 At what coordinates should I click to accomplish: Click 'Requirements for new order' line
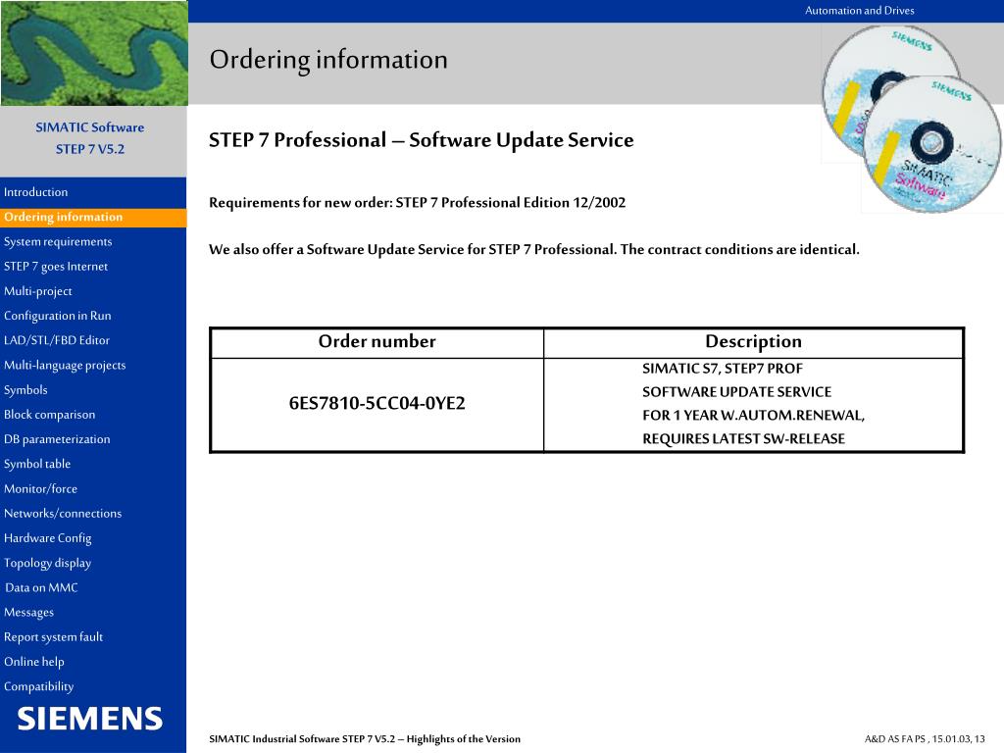[x=418, y=203]
